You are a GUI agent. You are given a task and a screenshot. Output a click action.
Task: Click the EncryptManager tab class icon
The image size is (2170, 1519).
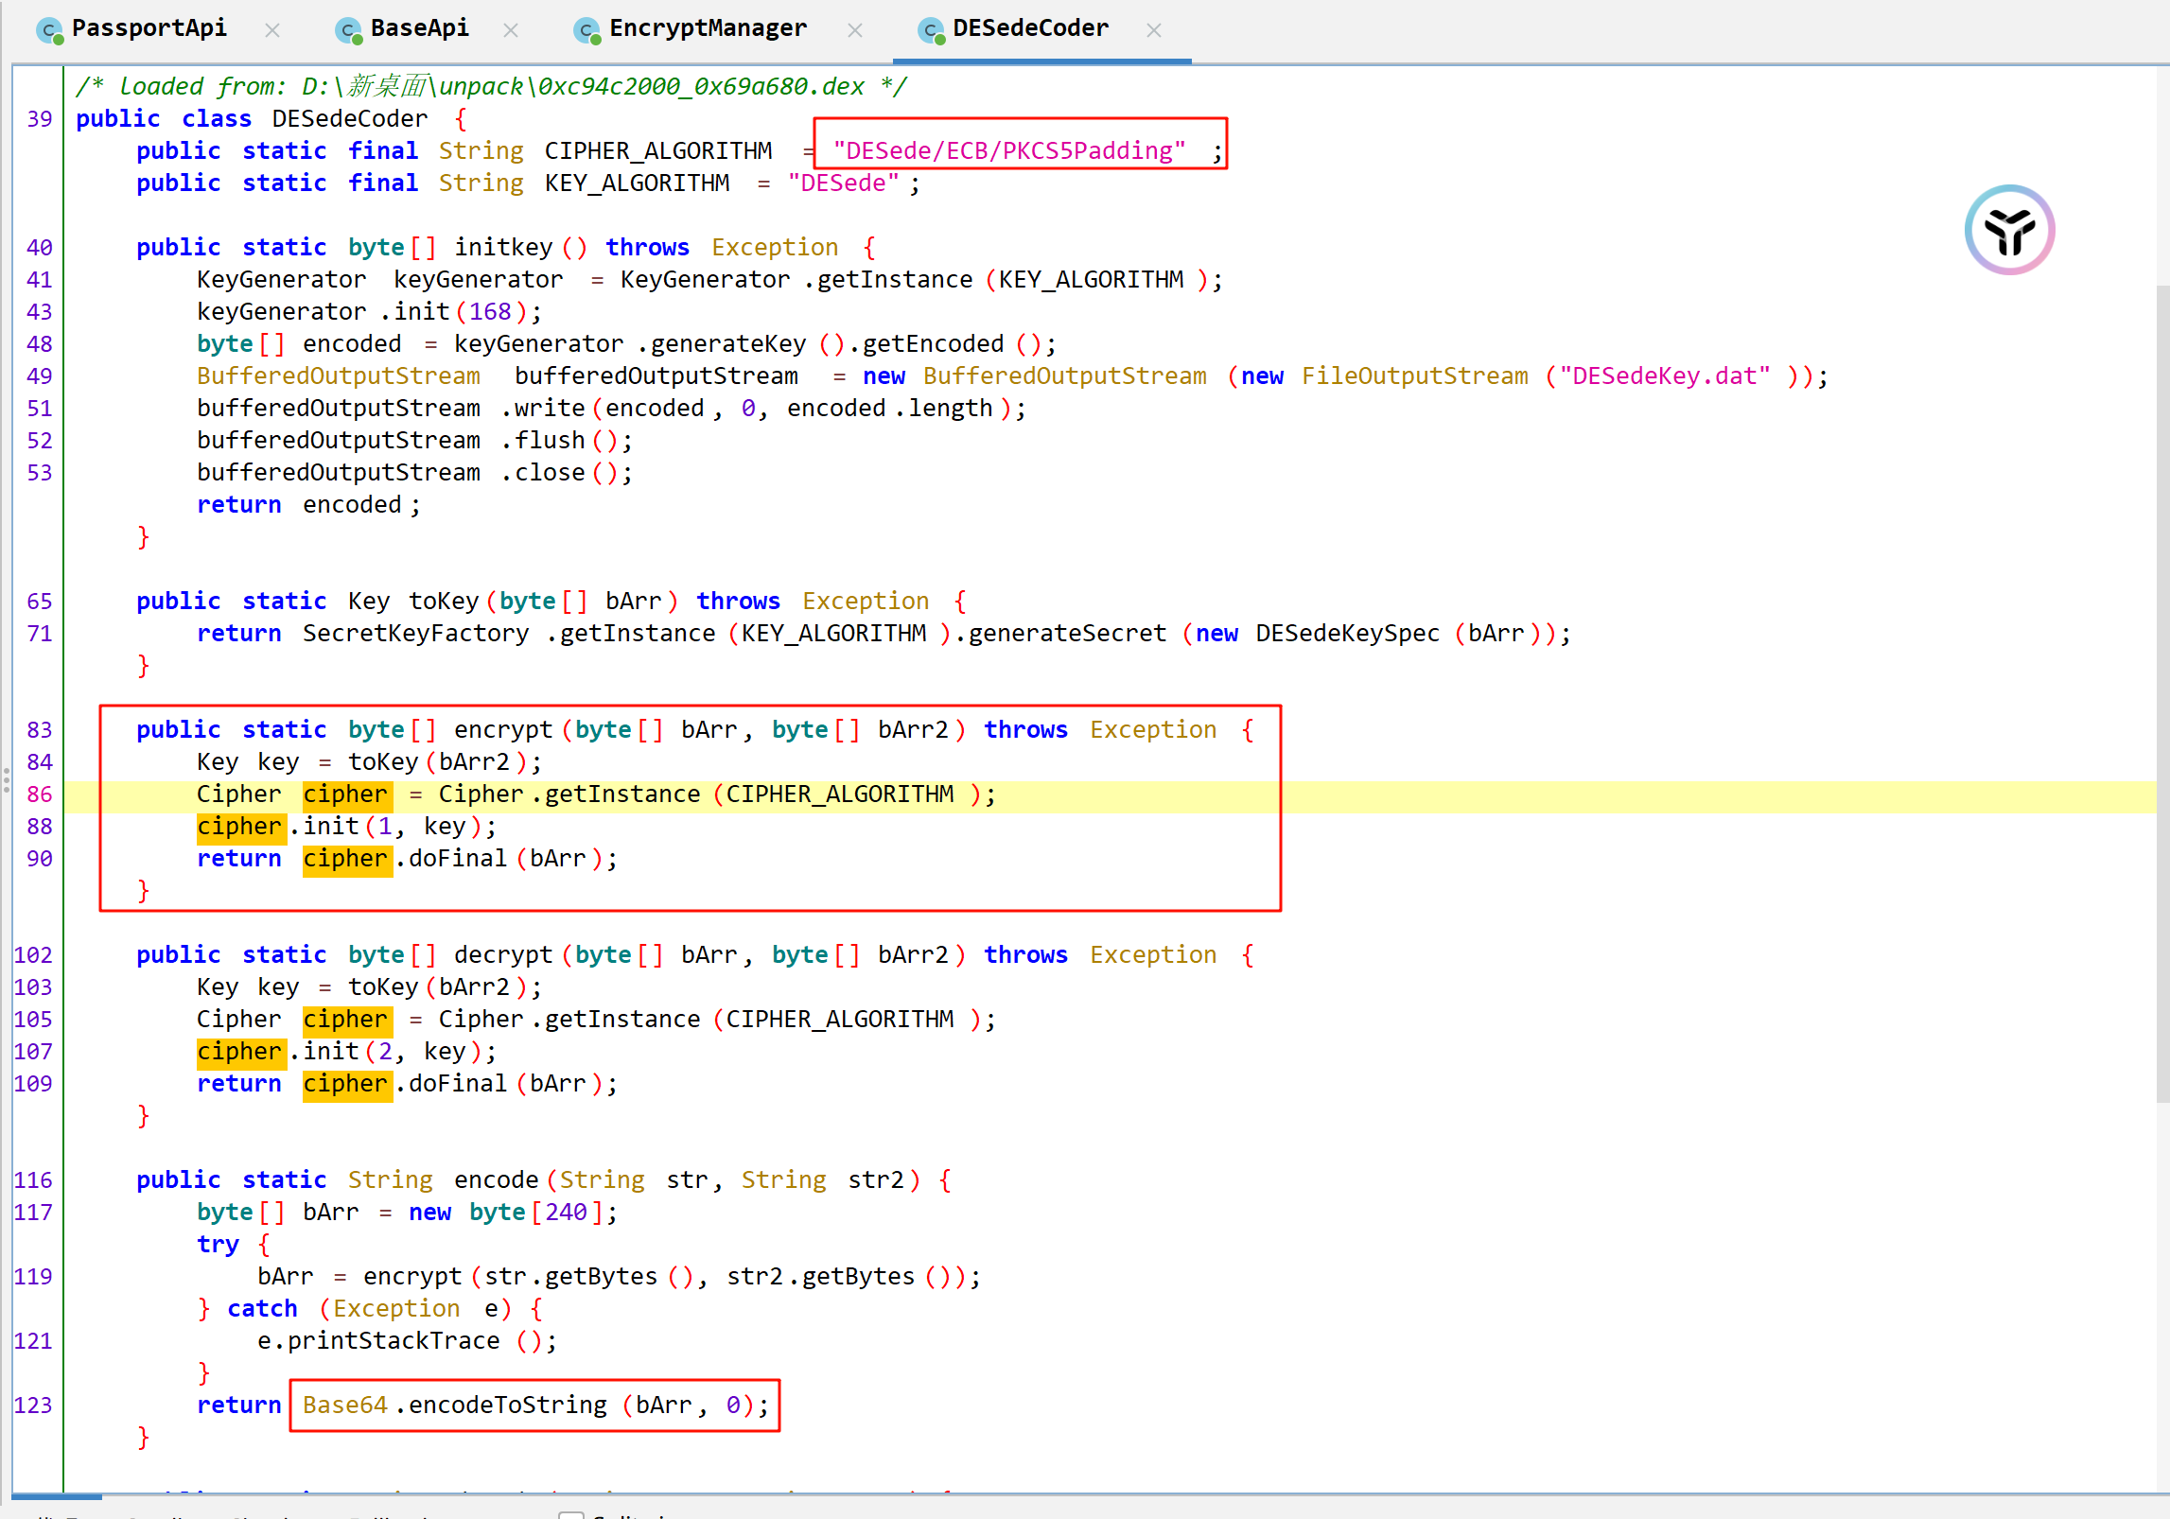(x=586, y=30)
